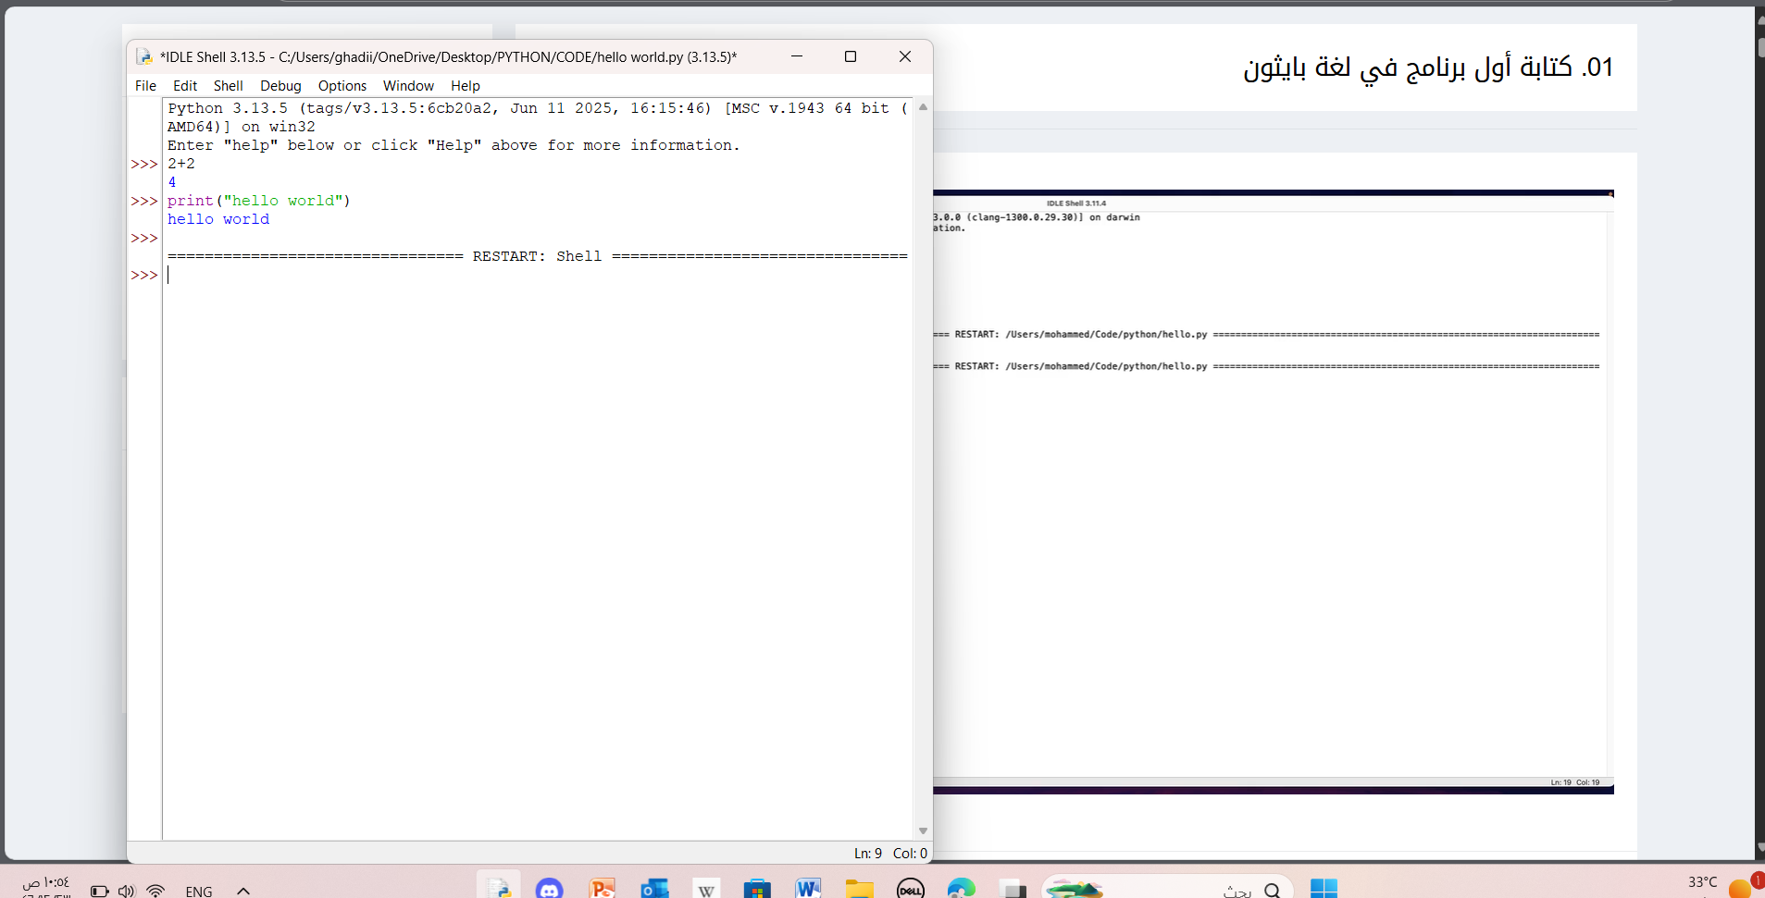Open Microsoft Edge from the taskbar

point(962,889)
